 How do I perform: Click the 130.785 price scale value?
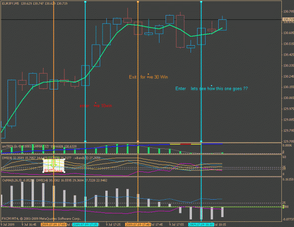point(288,11)
